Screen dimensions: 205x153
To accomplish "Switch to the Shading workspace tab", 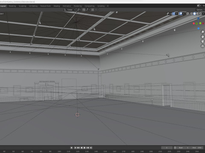I will pos(57,6).
